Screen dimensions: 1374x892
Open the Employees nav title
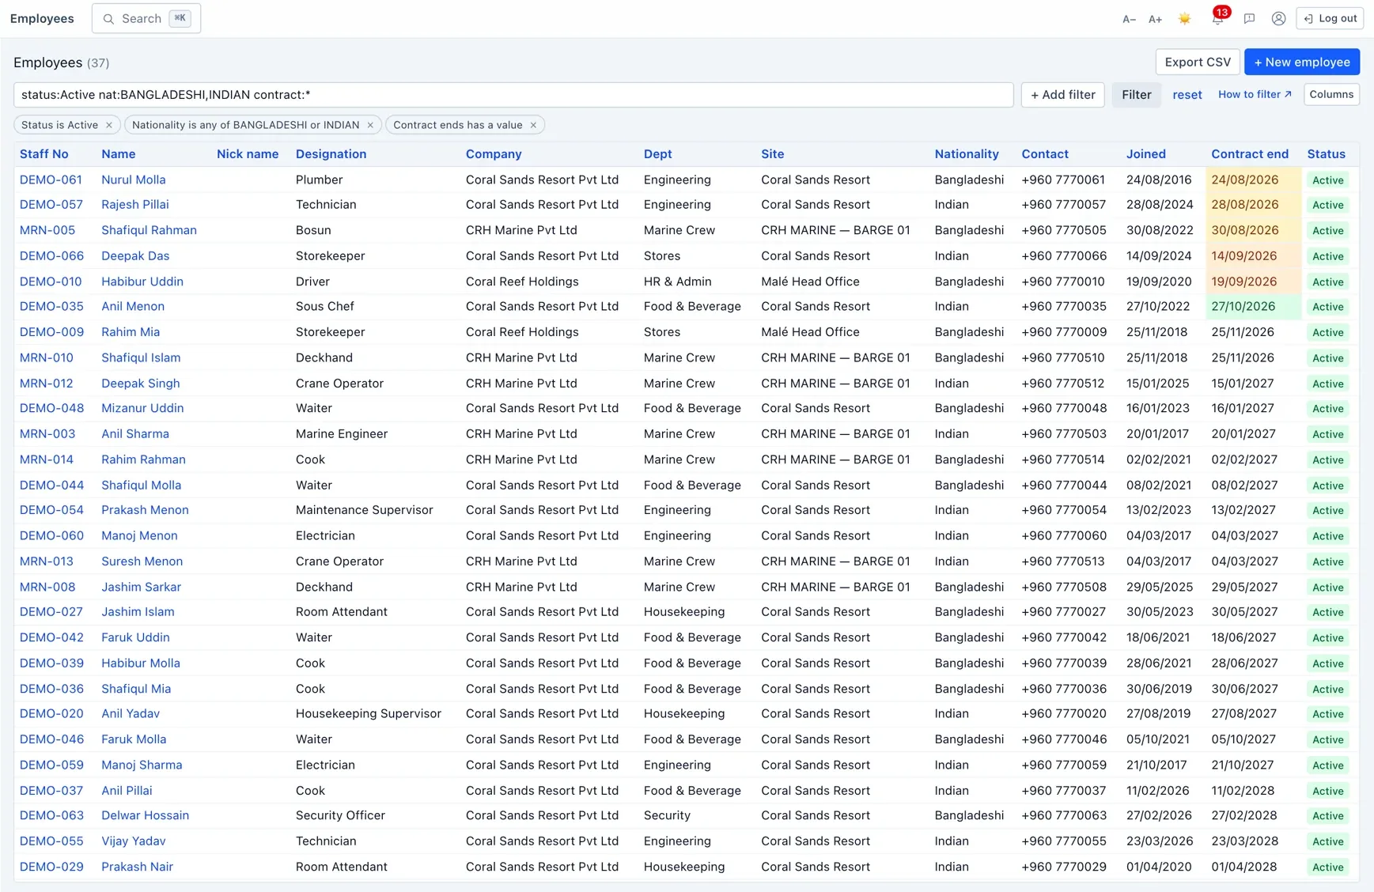pos(42,18)
